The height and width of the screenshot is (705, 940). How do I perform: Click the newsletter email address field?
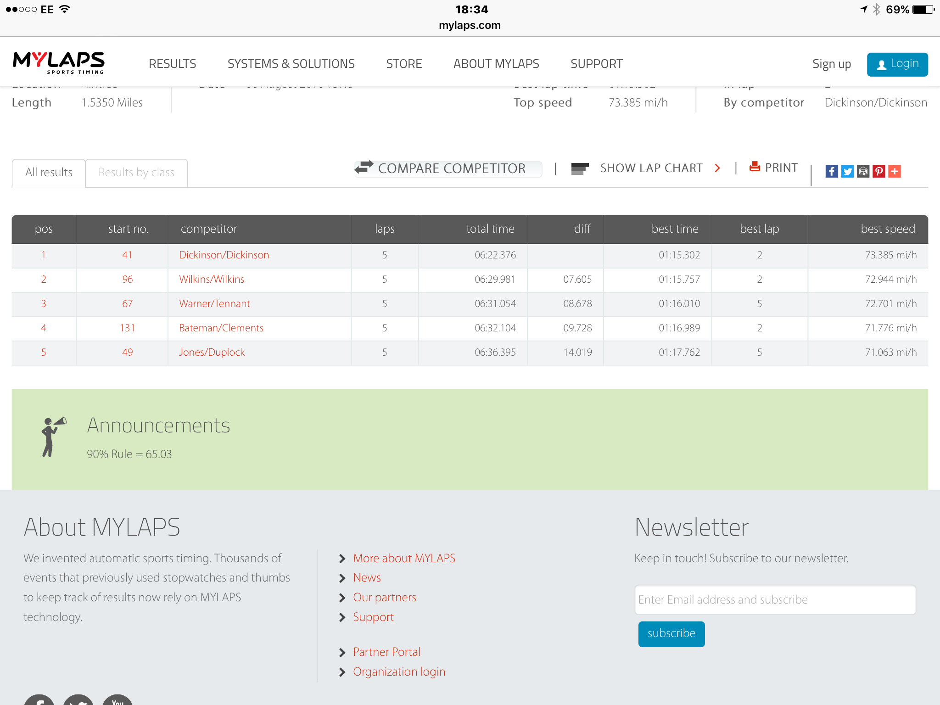[x=775, y=600]
